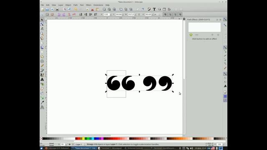This screenshot has height=150, width=267.
Task: Click the Redo arrow icon
Action: 69,9
